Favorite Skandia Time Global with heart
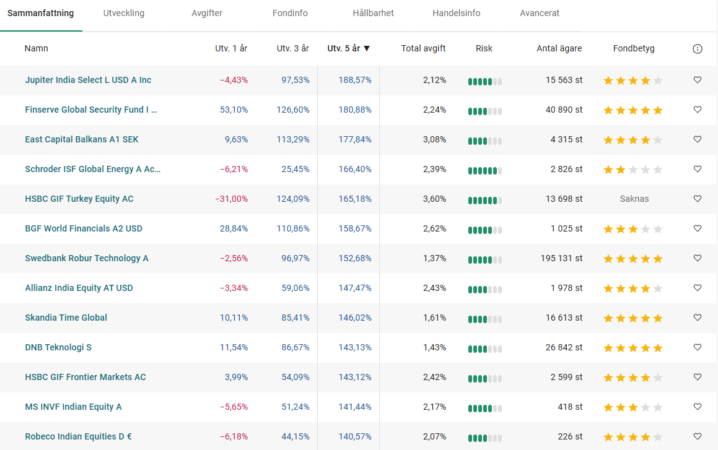The image size is (718, 450). pos(698,318)
